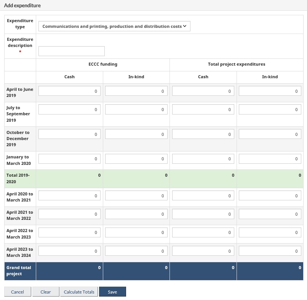Click ECCC Cash field for April 2020 to March 2021
This screenshot has height=300, width=307.
coord(69,196)
